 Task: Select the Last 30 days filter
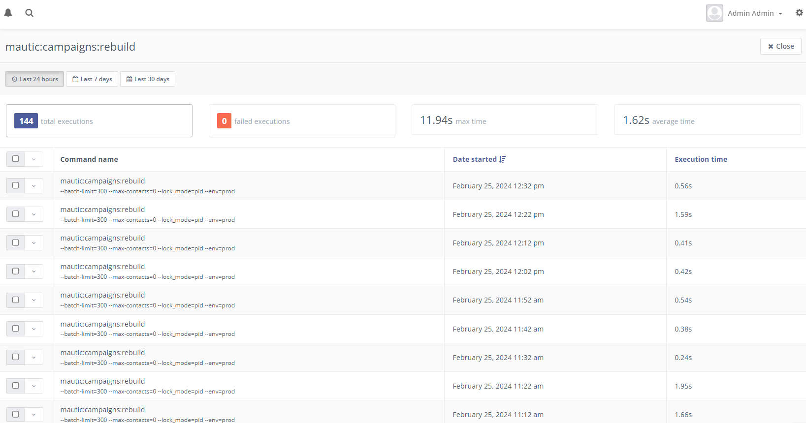[x=148, y=79]
